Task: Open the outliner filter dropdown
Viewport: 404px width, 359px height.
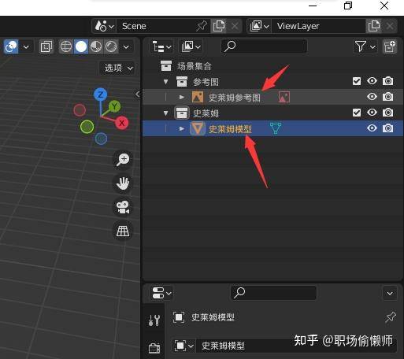Action: (x=365, y=46)
